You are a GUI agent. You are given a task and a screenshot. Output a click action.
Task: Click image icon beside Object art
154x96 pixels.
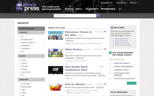pyautogui.click(x=68, y=93)
